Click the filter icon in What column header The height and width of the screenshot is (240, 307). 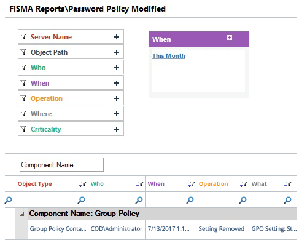pos(288,184)
